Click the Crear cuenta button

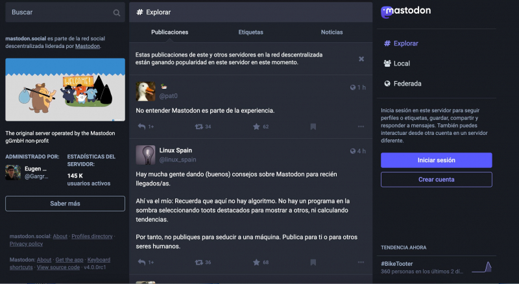point(436,180)
